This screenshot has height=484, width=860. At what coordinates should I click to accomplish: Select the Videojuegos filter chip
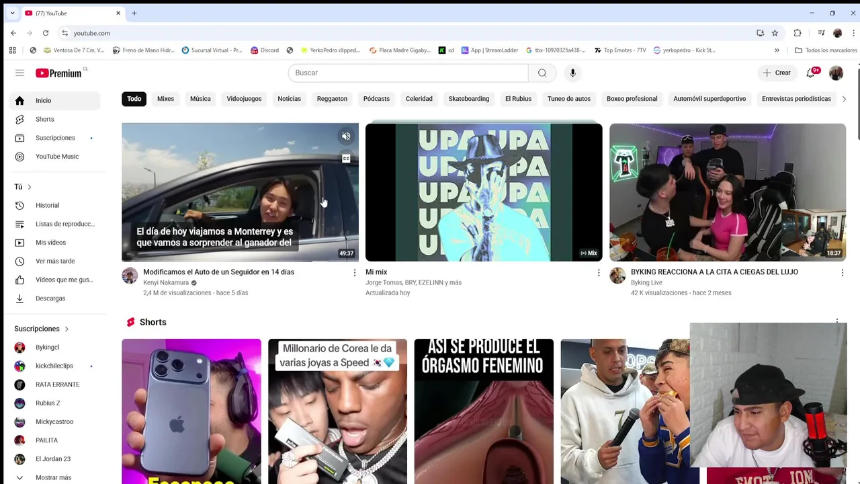pyautogui.click(x=244, y=99)
